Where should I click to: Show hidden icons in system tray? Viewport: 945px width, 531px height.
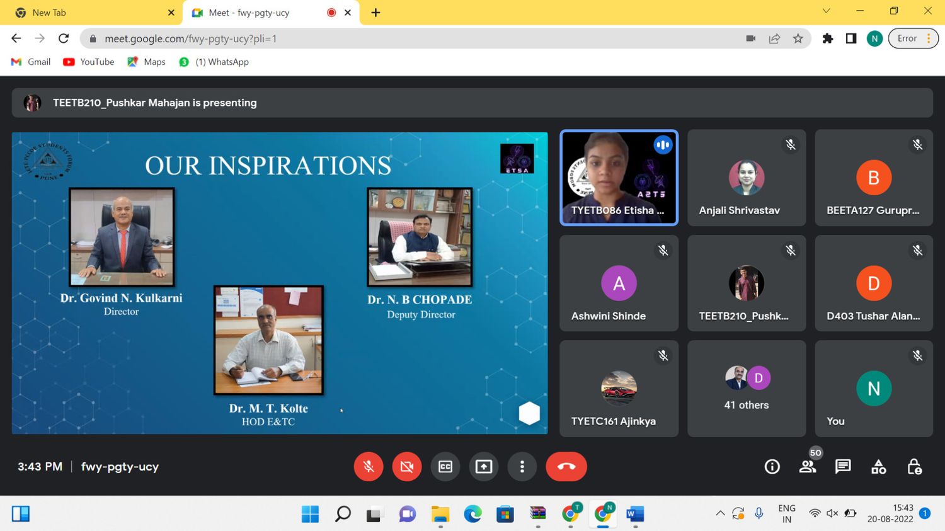[x=719, y=513]
